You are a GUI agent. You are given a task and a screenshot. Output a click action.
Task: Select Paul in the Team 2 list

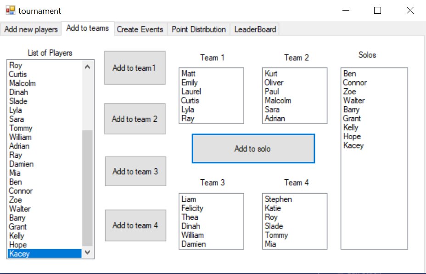point(295,91)
